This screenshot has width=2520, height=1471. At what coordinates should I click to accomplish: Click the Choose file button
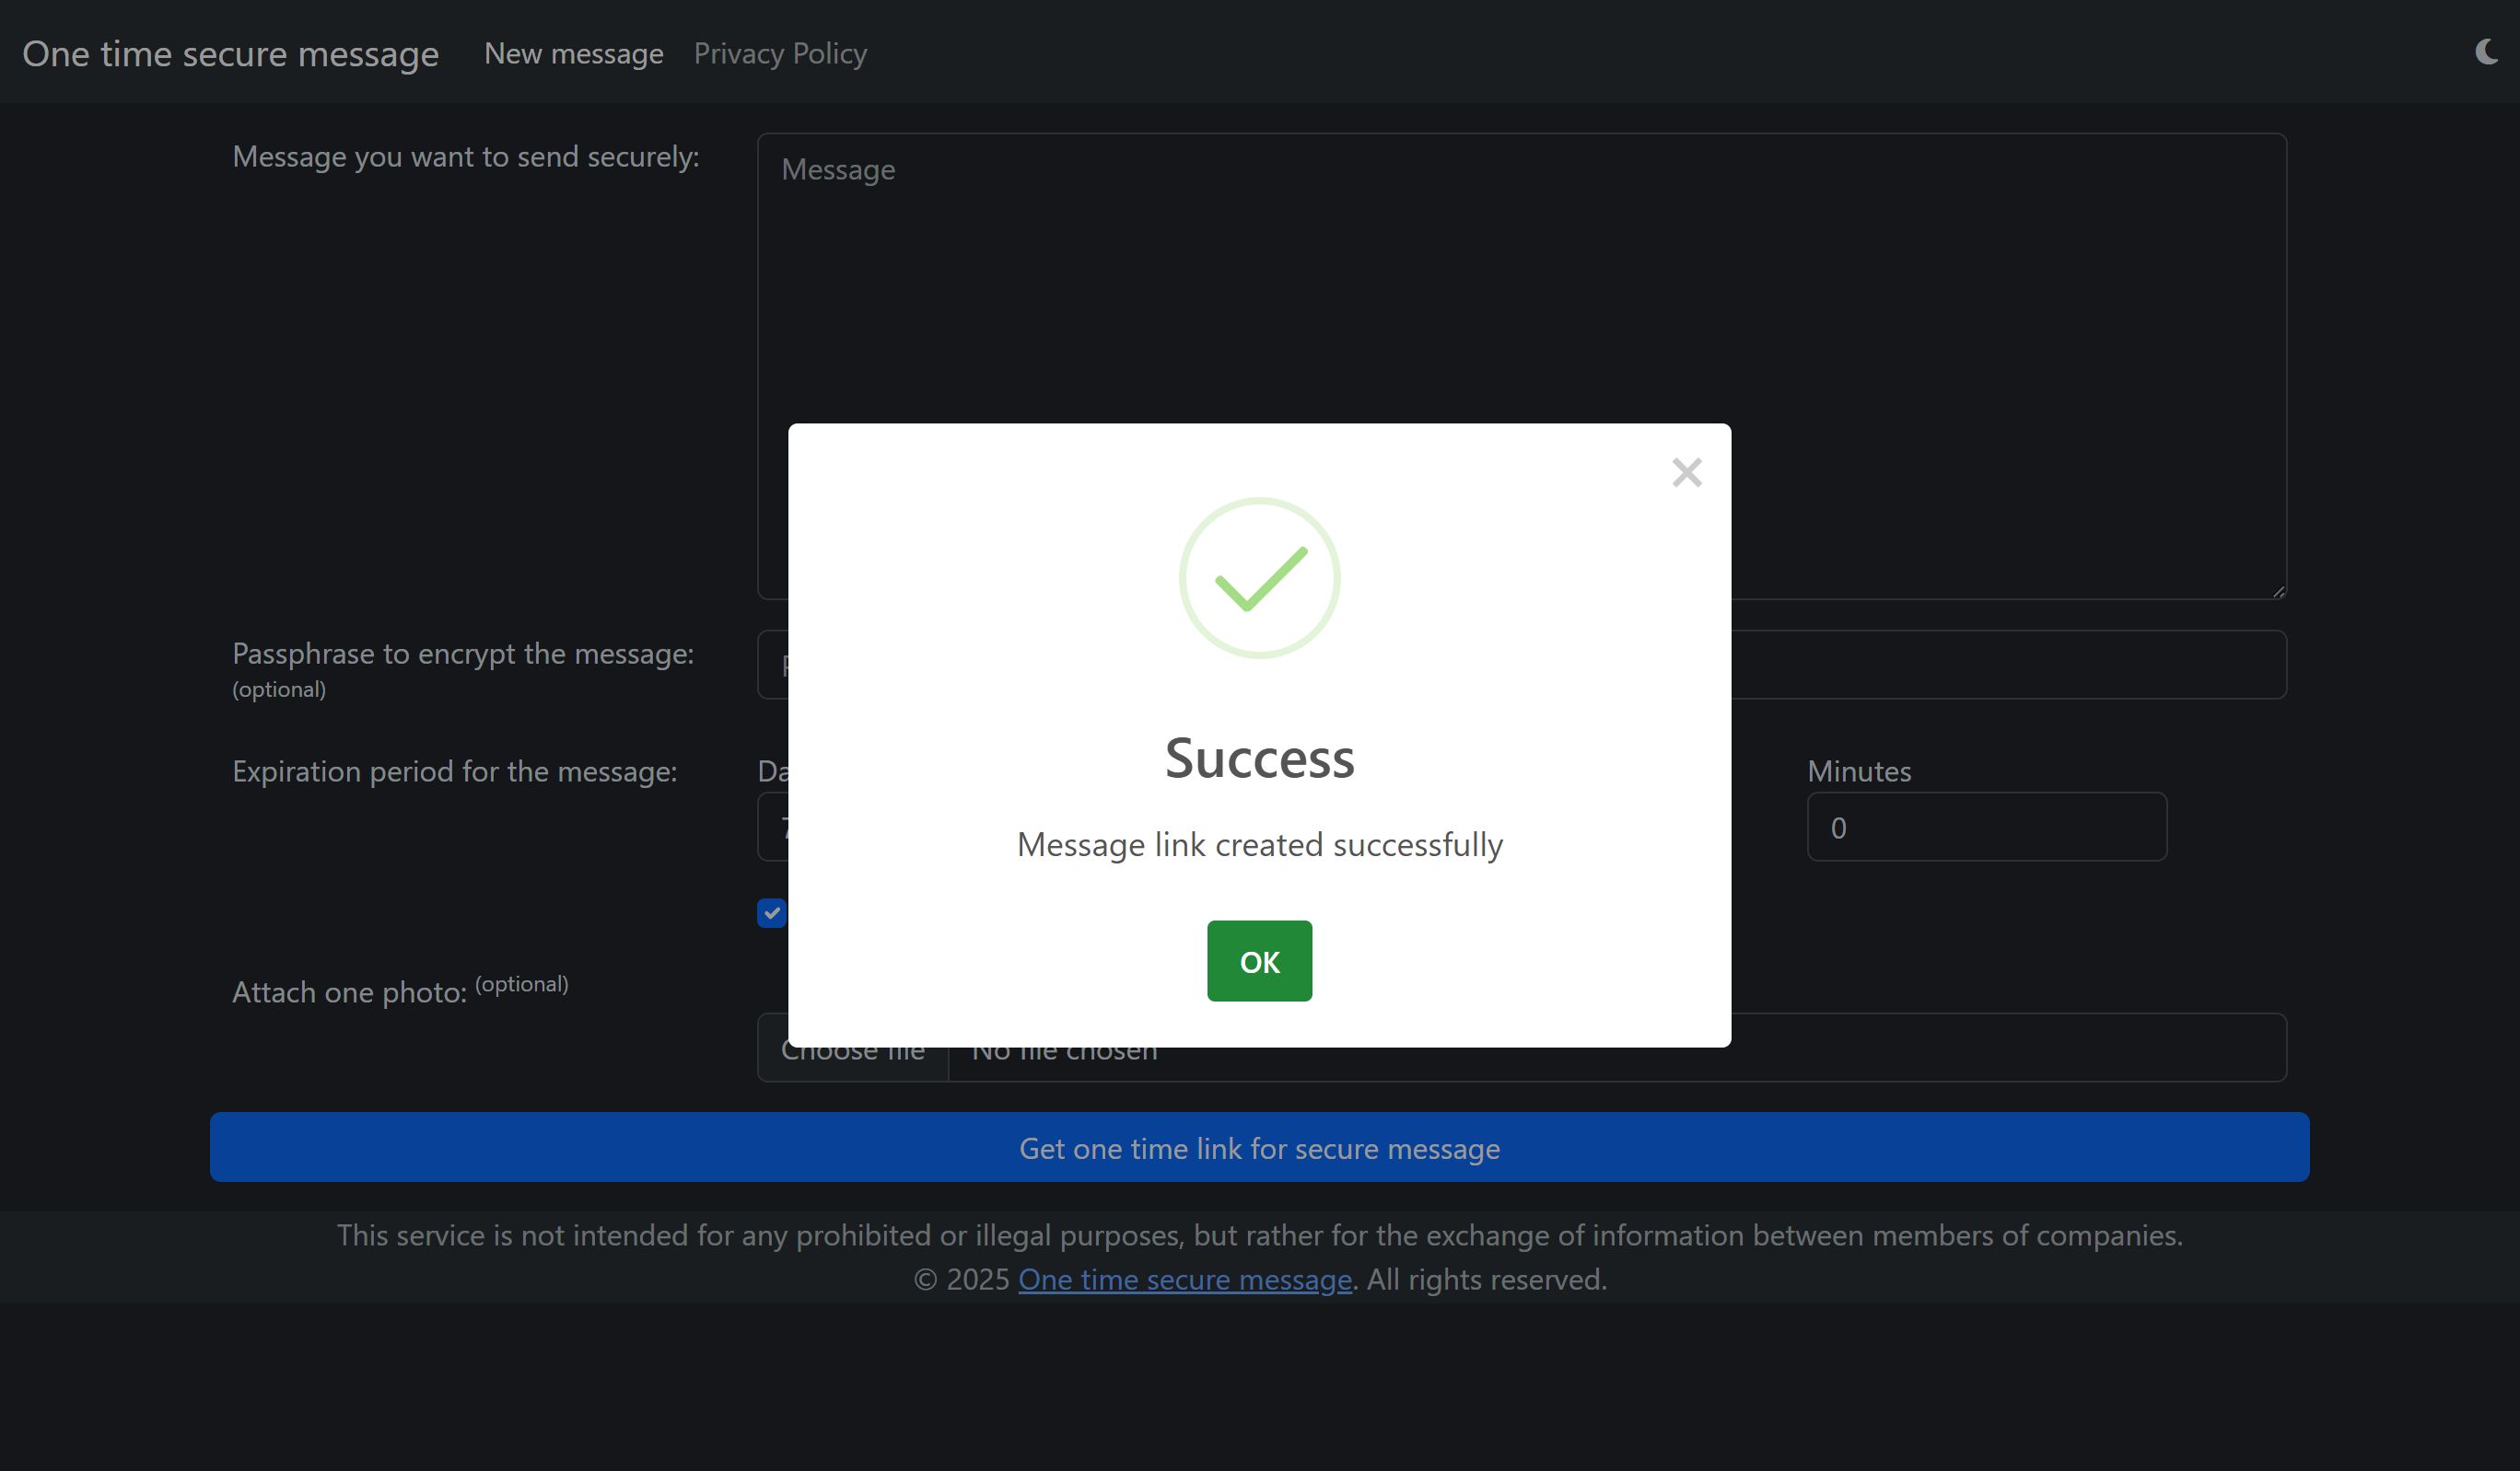[852, 1063]
